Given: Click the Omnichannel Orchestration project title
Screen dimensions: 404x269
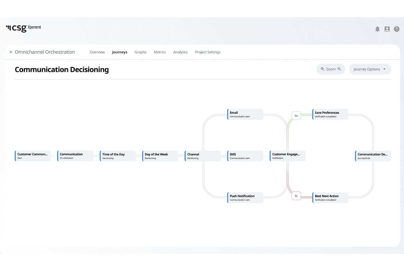Looking at the screenshot, I should click(45, 52).
